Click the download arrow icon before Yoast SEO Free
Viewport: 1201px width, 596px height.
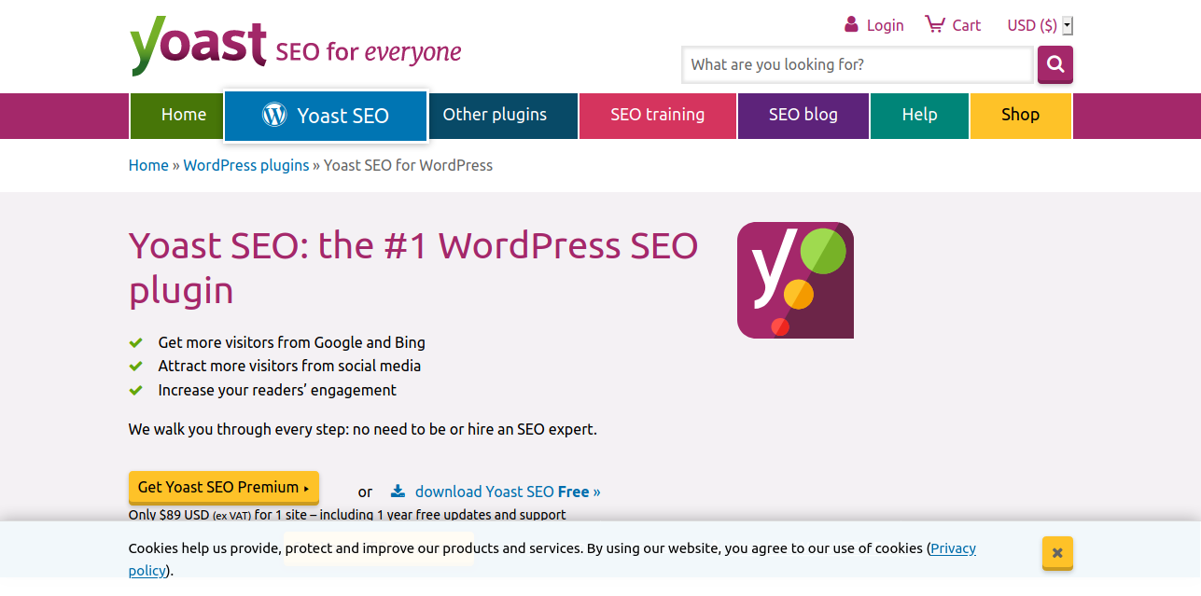[398, 491]
